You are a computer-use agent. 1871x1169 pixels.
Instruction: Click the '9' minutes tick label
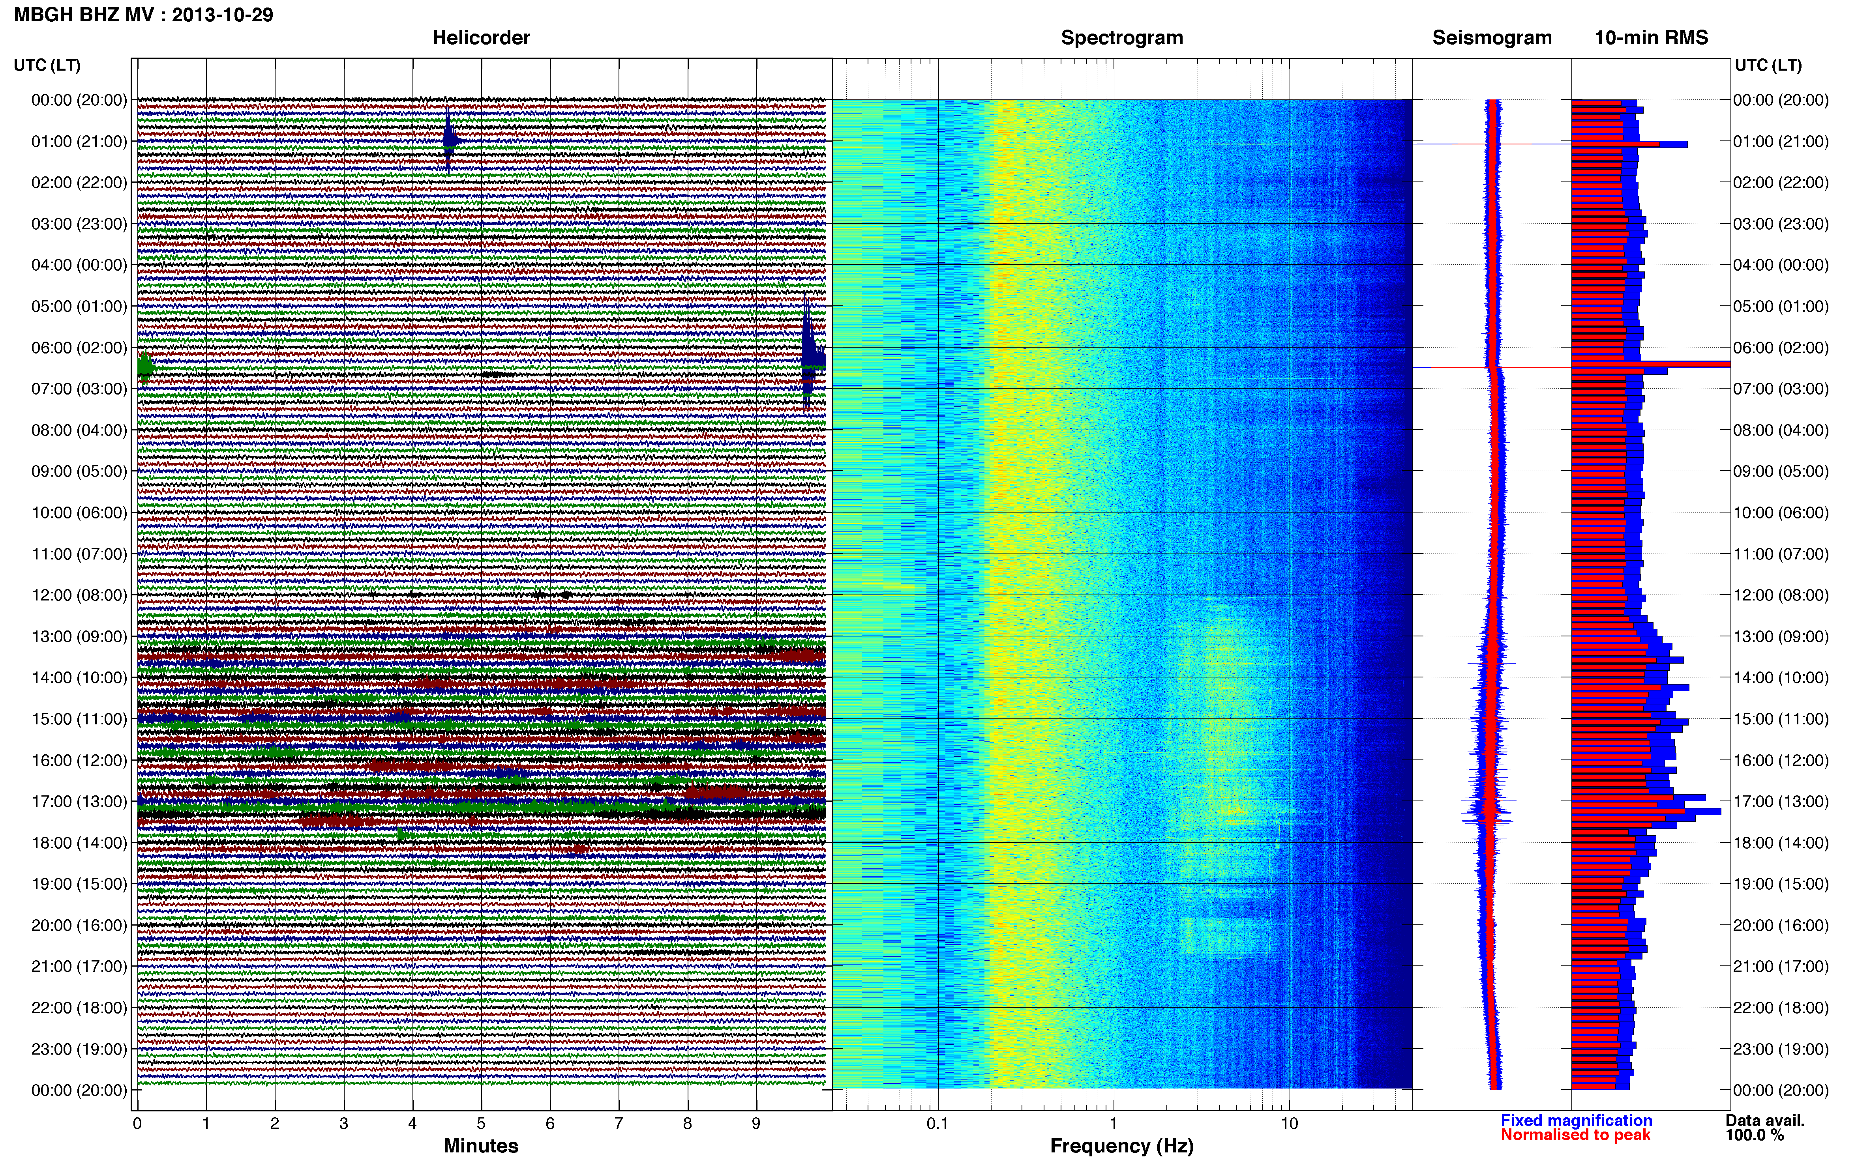pos(756,1123)
